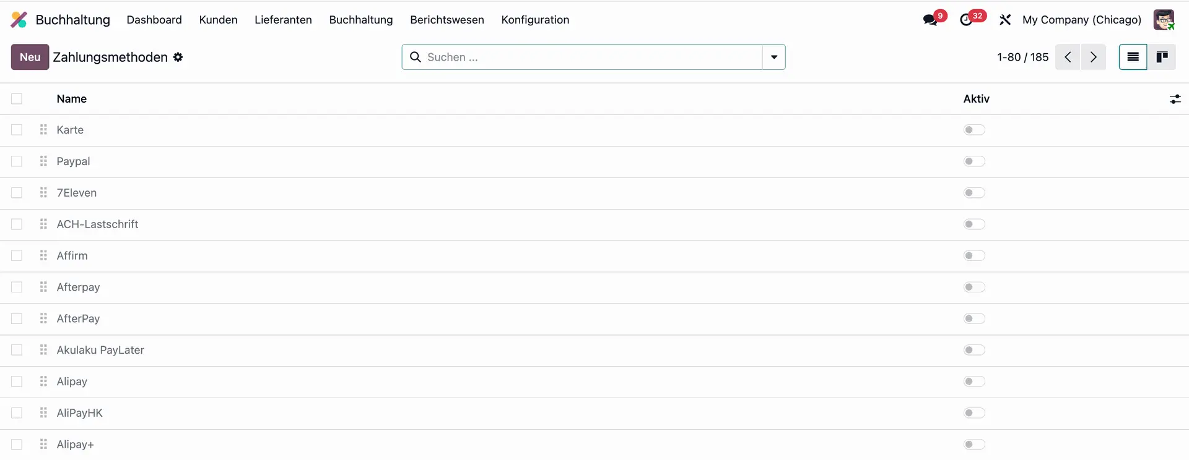Open the Dashboard menu
This screenshot has width=1189, height=460.
[x=154, y=20]
